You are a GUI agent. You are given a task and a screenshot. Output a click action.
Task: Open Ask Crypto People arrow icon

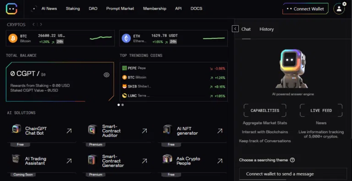(220, 161)
